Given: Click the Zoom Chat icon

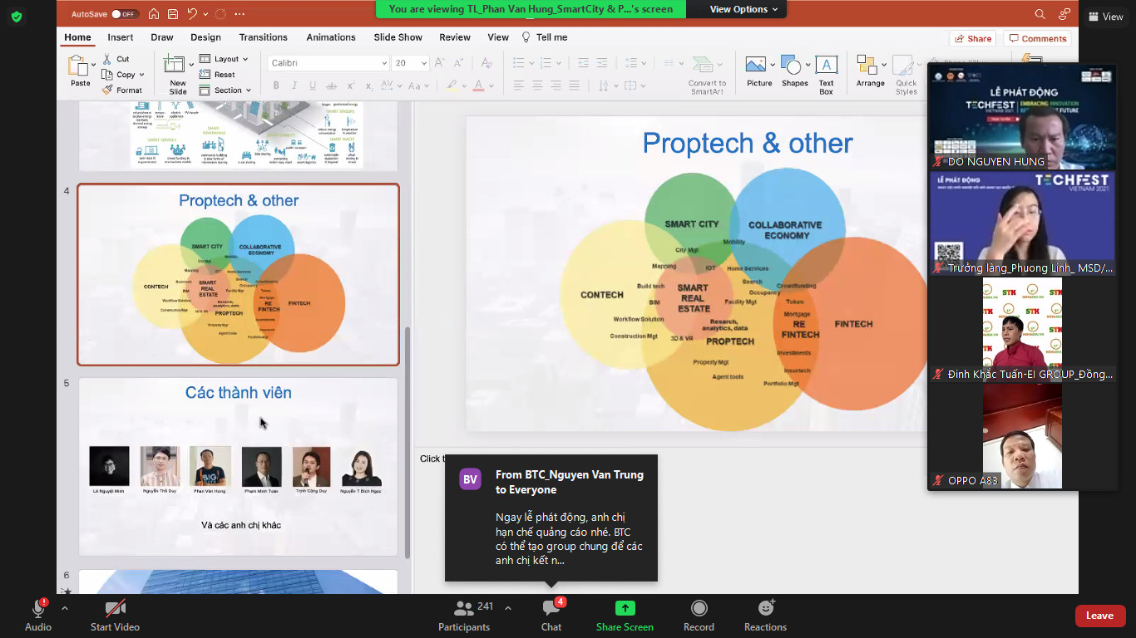Looking at the screenshot, I should coord(551,610).
